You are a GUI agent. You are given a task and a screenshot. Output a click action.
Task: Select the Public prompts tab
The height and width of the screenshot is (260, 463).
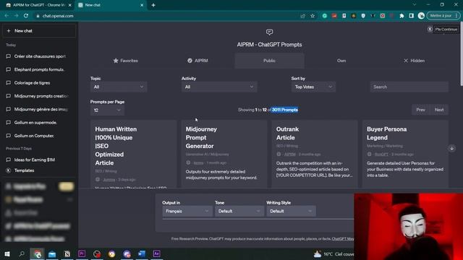pyautogui.click(x=269, y=61)
